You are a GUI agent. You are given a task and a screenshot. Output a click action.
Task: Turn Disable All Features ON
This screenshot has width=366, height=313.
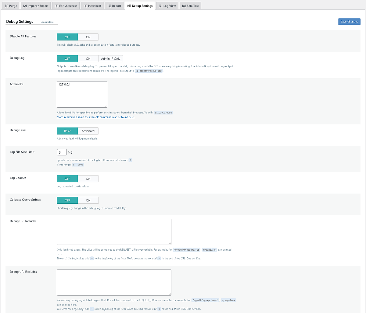point(88,37)
